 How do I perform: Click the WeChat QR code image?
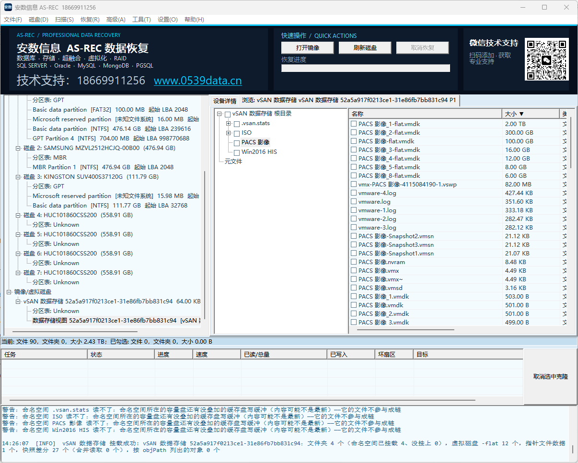pyautogui.click(x=547, y=59)
